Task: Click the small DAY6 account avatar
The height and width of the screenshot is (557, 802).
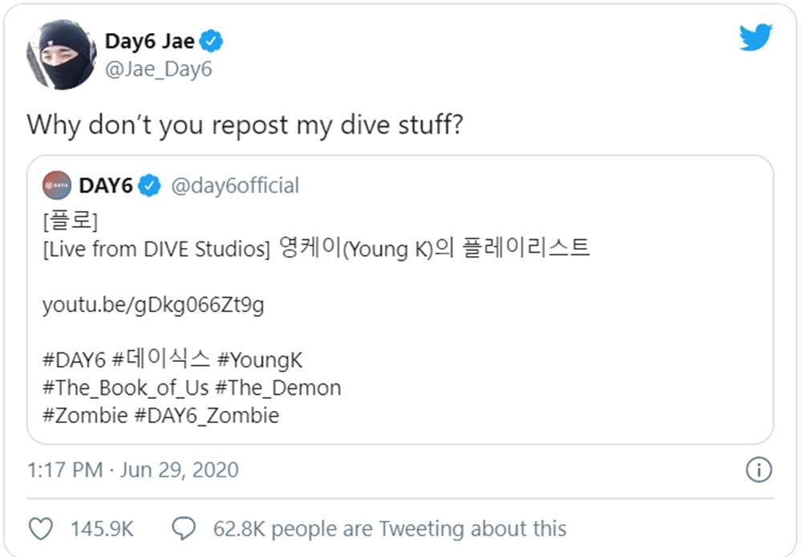Action: pyautogui.click(x=57, y=186)
